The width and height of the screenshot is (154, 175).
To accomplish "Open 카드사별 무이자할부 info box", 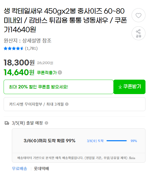I will (75, 104).
